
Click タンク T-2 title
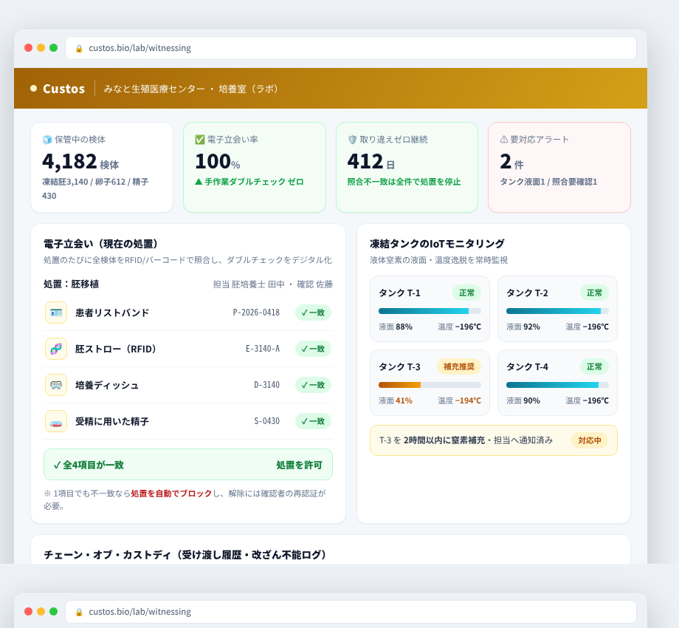(527, 293)
